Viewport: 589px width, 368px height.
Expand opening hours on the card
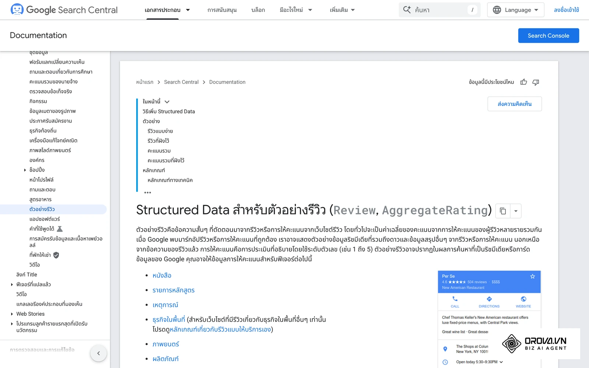[501, 362]
